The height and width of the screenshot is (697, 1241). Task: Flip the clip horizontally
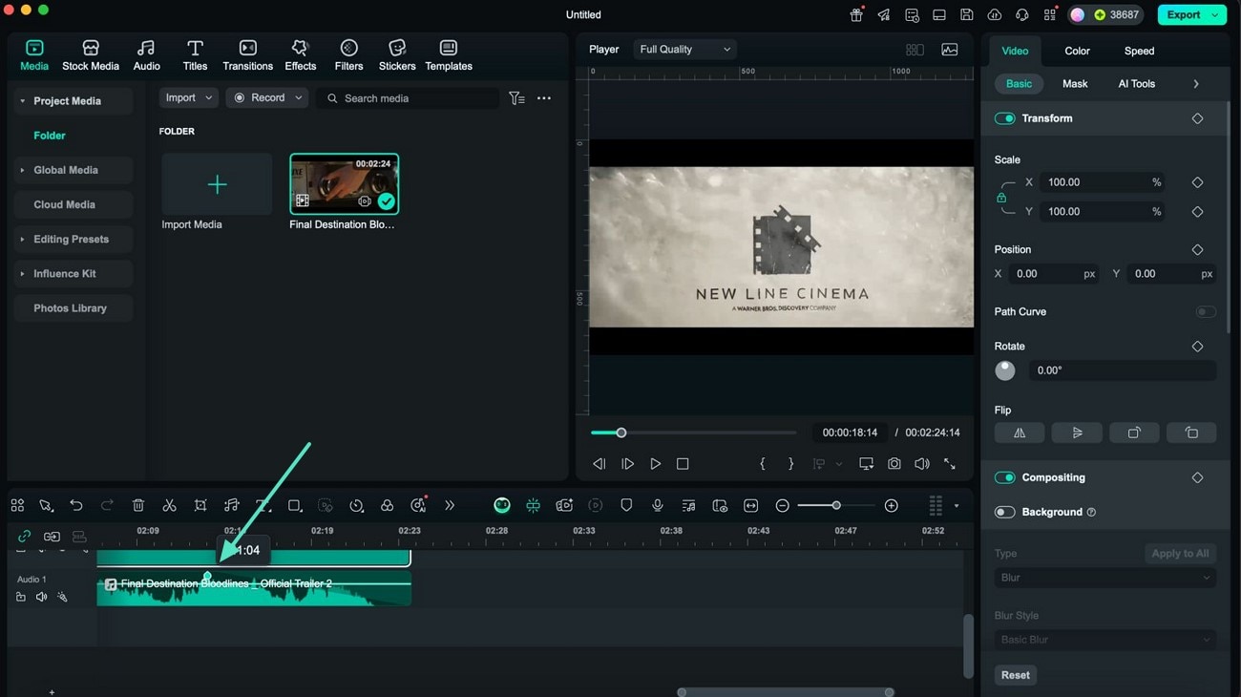point(1020,433)
